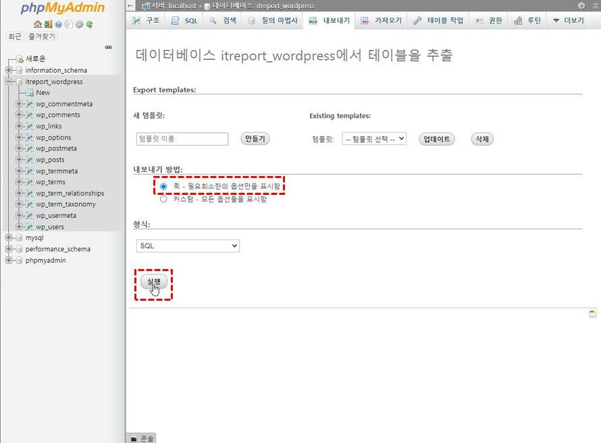Expand the wp_comments table node
Image resolution: width=601 pixels, height=443 pixels.
[19, 115]
